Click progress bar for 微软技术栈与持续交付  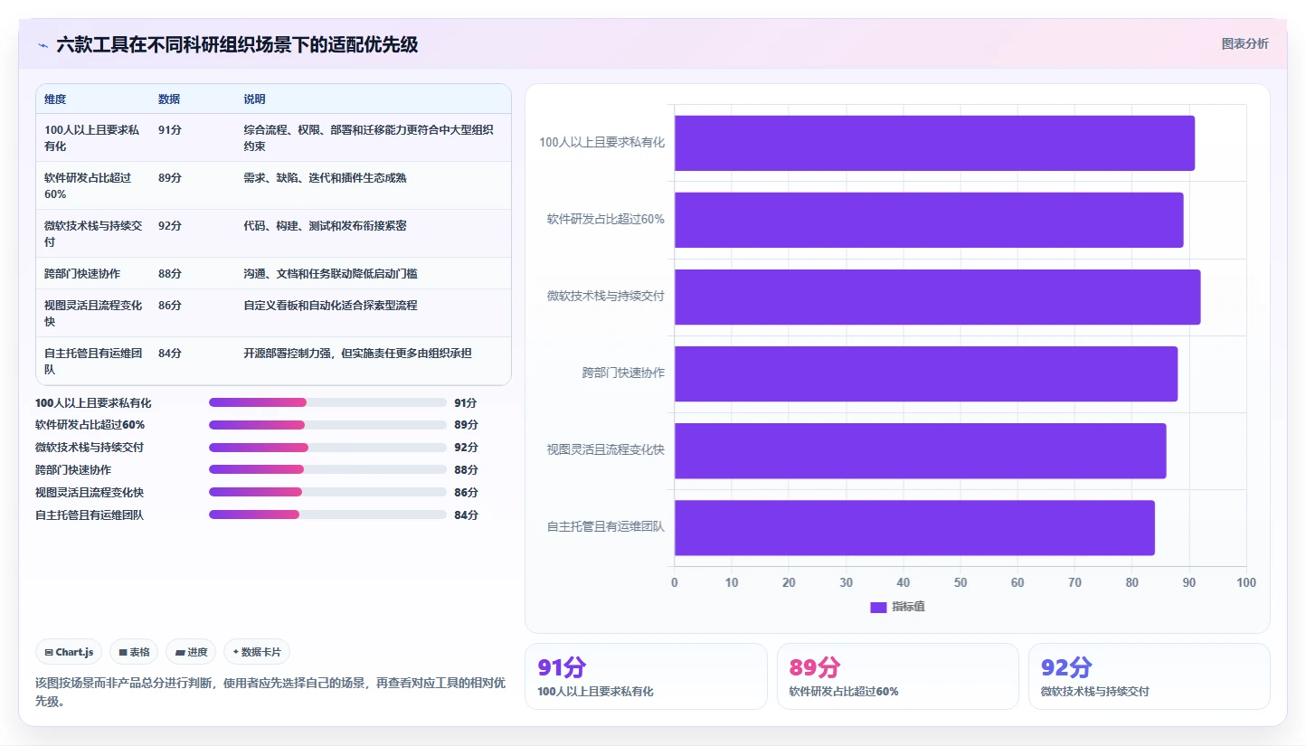(327, 447)
